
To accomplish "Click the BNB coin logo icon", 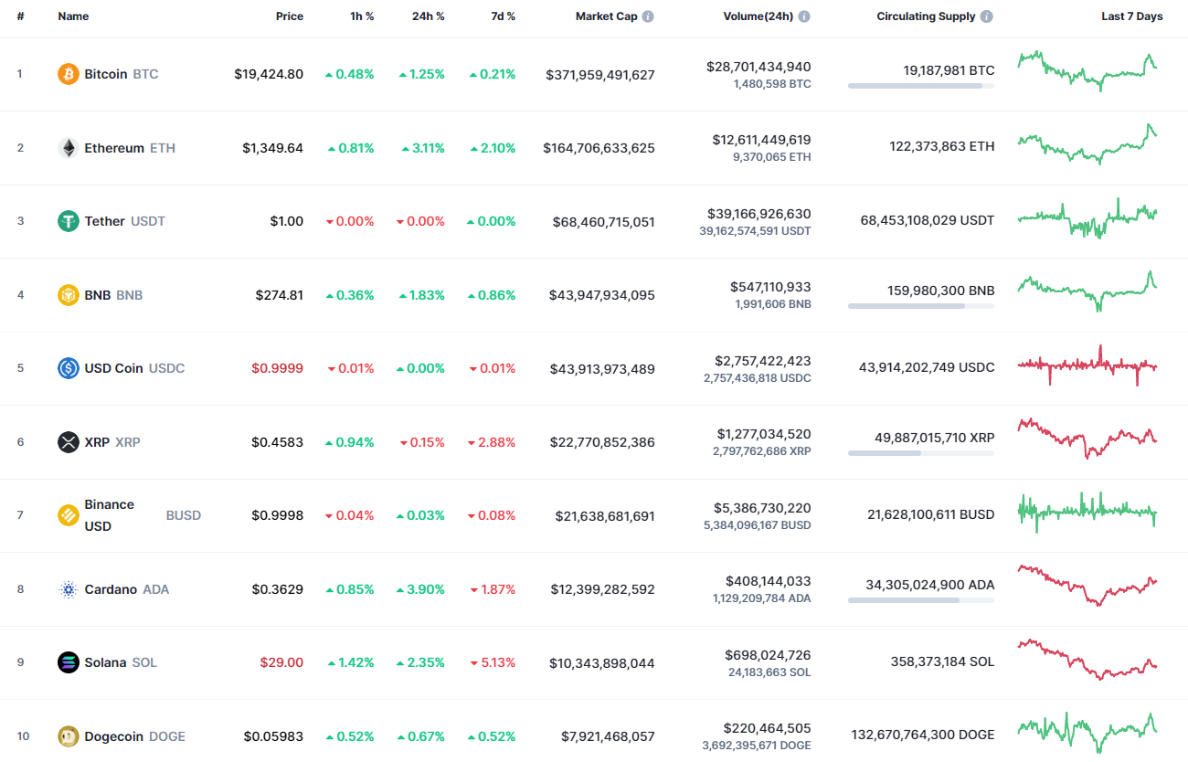I will (x=69, y=294).
